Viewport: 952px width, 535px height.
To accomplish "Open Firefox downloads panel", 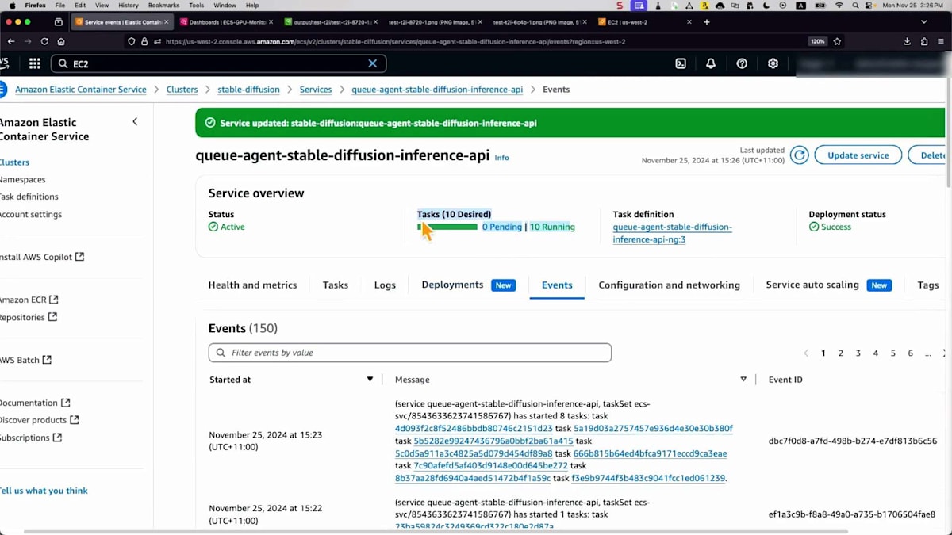I will [x=908, y=41].
